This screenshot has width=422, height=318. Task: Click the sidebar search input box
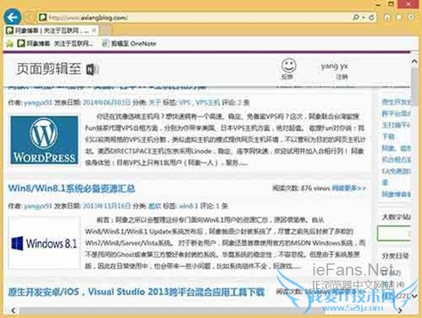pos(394,234)
